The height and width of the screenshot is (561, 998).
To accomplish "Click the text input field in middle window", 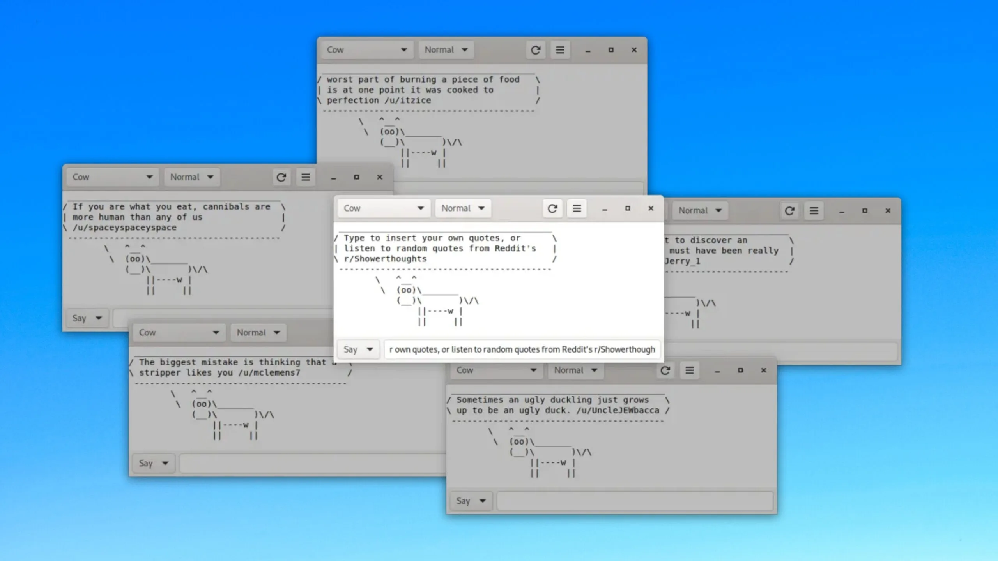I will pos(522,349).
